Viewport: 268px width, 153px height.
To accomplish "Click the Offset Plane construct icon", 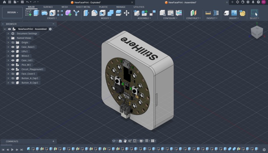I will point(193,13).
